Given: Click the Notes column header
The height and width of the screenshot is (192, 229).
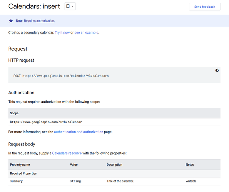Looking at the screenshot, I should tap(190, 165).
